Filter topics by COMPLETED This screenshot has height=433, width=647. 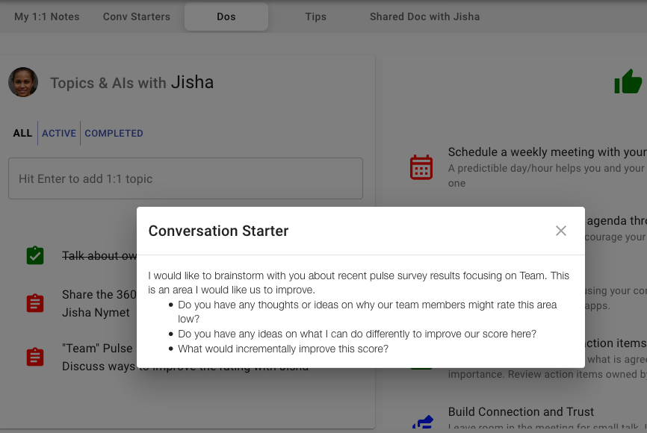[x=114, y=133]
